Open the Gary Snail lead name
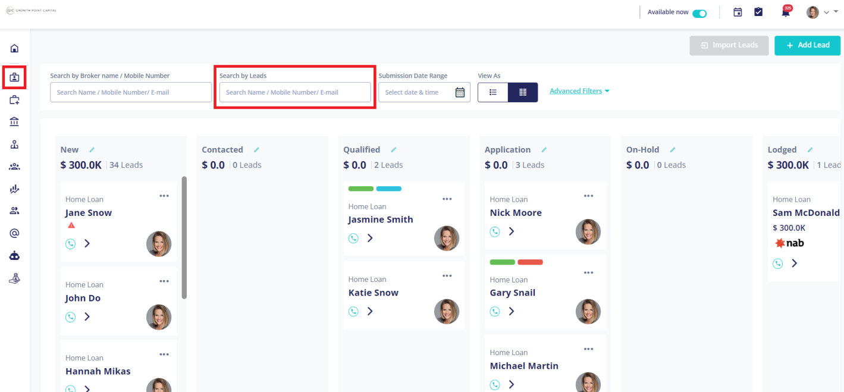Viewport: 844px width, 392px height. [x=513, y=293]
